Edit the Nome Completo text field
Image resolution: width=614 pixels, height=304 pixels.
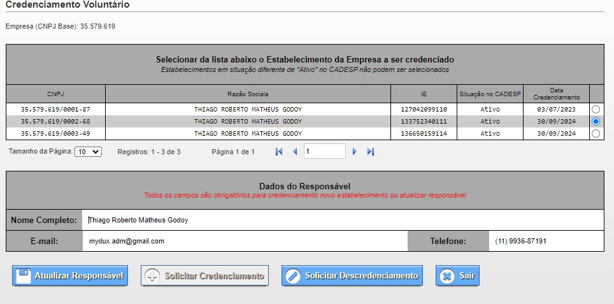[x=342, y=220]
